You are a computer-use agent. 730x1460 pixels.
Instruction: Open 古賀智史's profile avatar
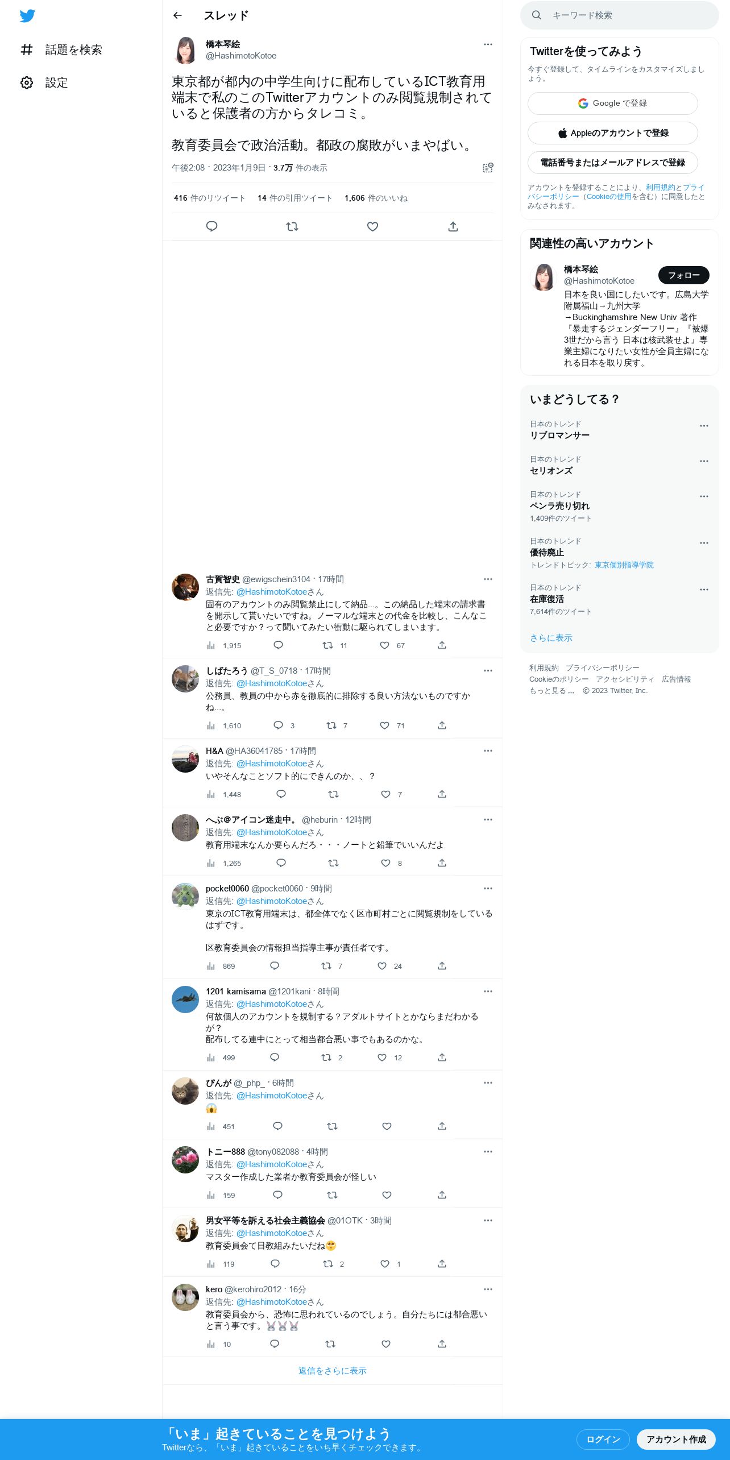[185, 587]
